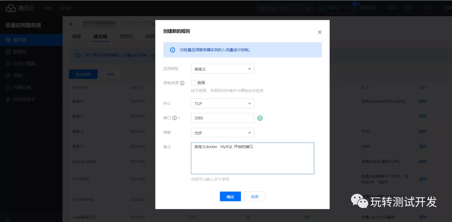
Task: Click the back arrow above the firewall tabs
Action: click(x=71, y=24)
